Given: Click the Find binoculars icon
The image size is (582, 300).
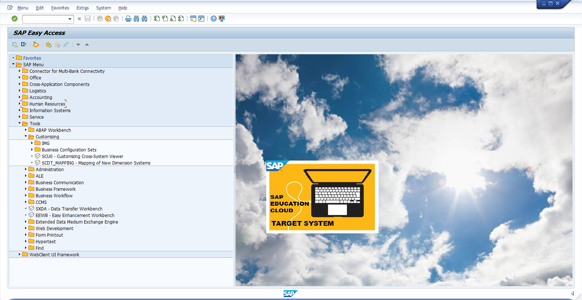Looking at the screenshot, I should point(136,19).
